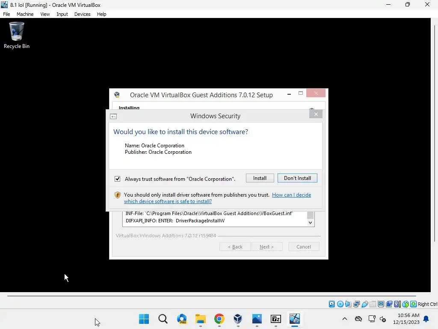This screenshot has height=329, width=438.
Task: Click the keyboard capture arrow icon
Action: (x=414, y=304)
